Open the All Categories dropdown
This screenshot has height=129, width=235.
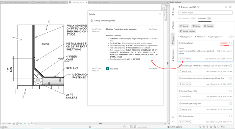tap(185, 37)
